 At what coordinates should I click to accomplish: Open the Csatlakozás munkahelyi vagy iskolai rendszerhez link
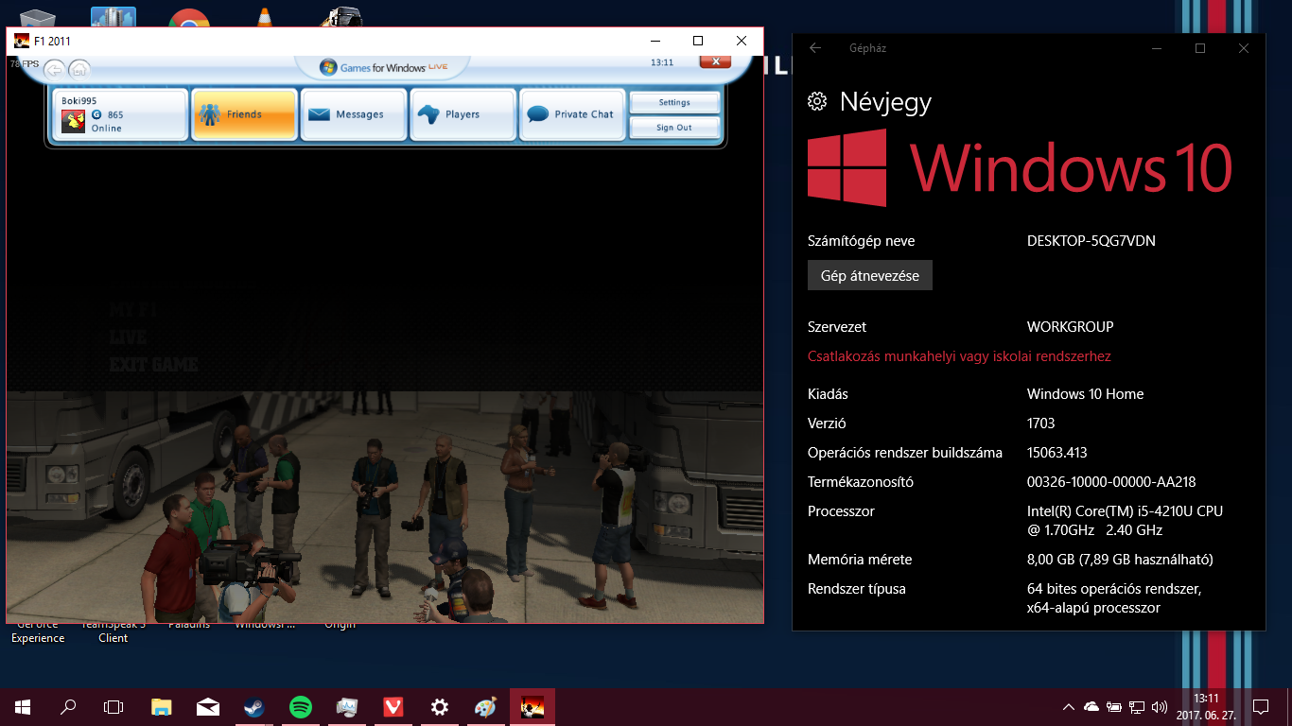pyautogui.click(x=959, y=356)
